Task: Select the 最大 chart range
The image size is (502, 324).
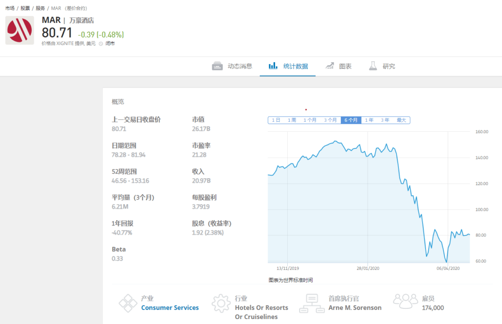Action: click(x=401, y=120)
